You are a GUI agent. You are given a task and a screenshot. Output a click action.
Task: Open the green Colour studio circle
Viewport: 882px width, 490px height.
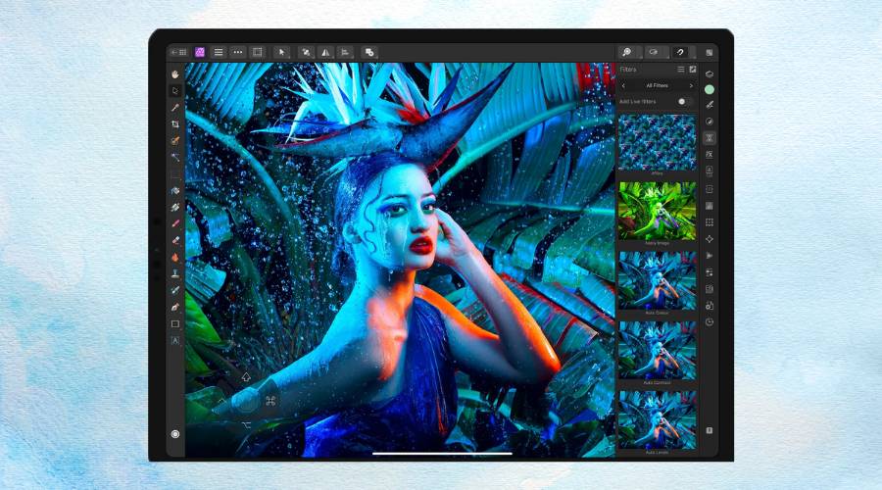click(710, 89)
